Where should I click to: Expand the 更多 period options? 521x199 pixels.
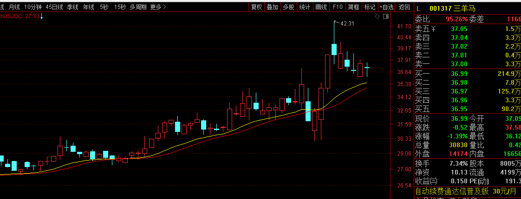click(158, 7)
